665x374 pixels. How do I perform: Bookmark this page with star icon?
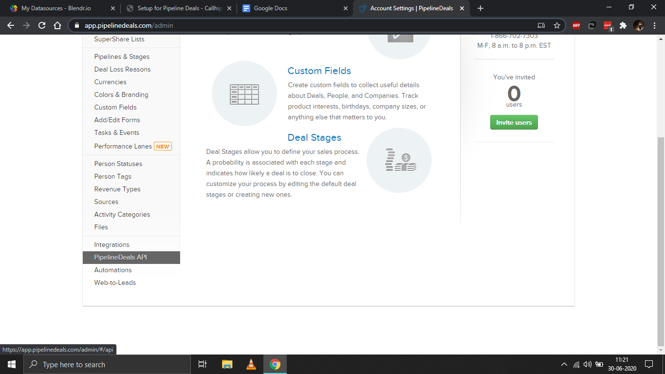557,25
